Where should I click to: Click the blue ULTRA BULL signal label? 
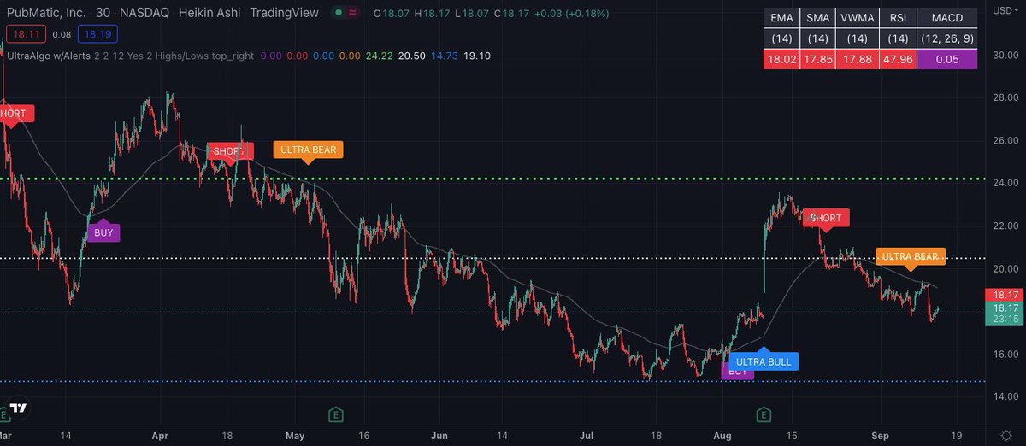[764, 361]
